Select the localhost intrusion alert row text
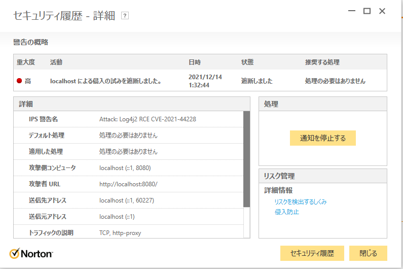Screen dimensions: 403x269 (x=106, y=81)
